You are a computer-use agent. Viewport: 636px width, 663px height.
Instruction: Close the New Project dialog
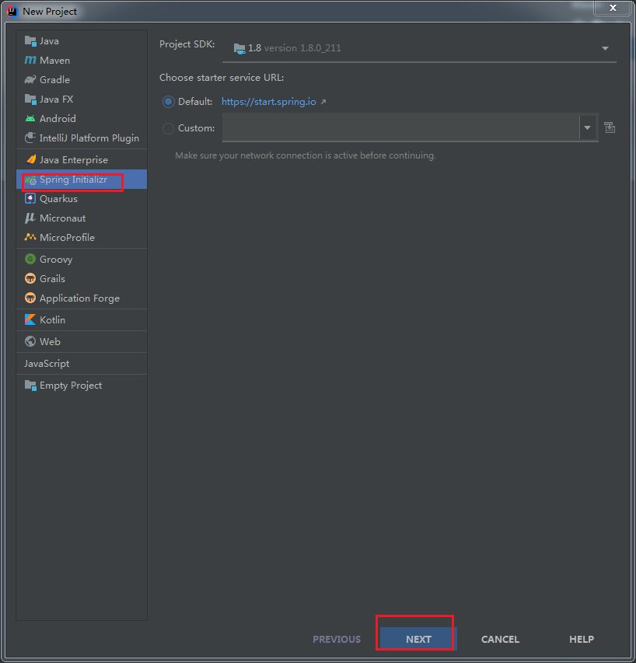point(613,8)
